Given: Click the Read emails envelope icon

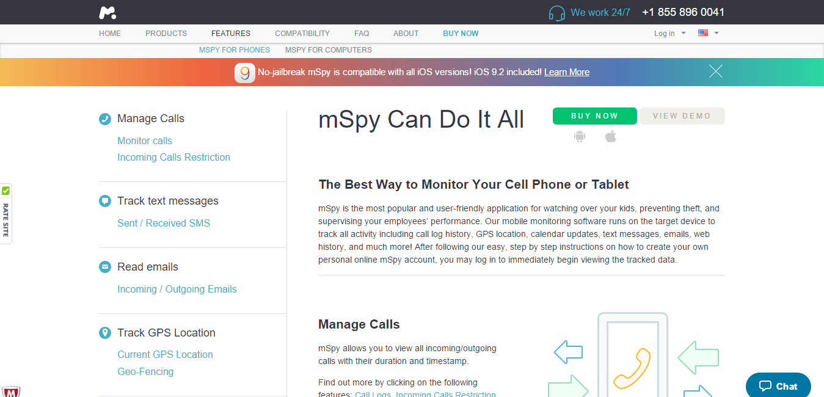Looking at the screenshot, I should (105, 267).
